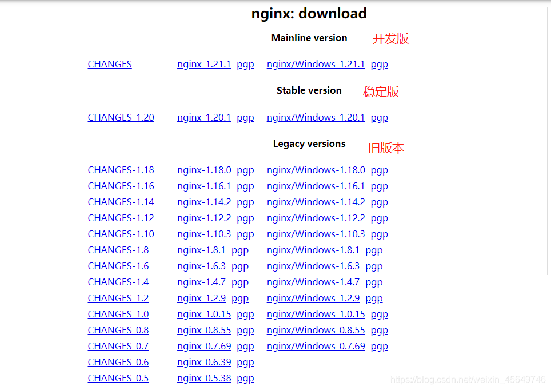Open CHANGES-1.18 link
Viewport: 551px width, 390px height.
pyautogui.click(x=121, y=170)
